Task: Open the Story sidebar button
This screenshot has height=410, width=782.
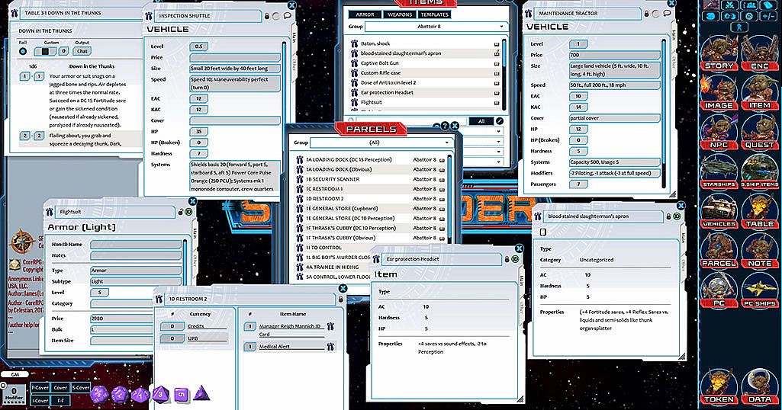Action: coord(719,53)
